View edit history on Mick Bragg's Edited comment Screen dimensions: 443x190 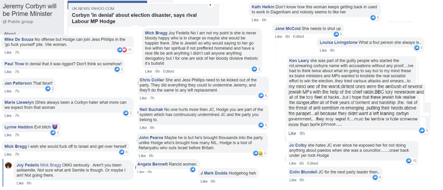pyautogui.click(x=168, y=71)
